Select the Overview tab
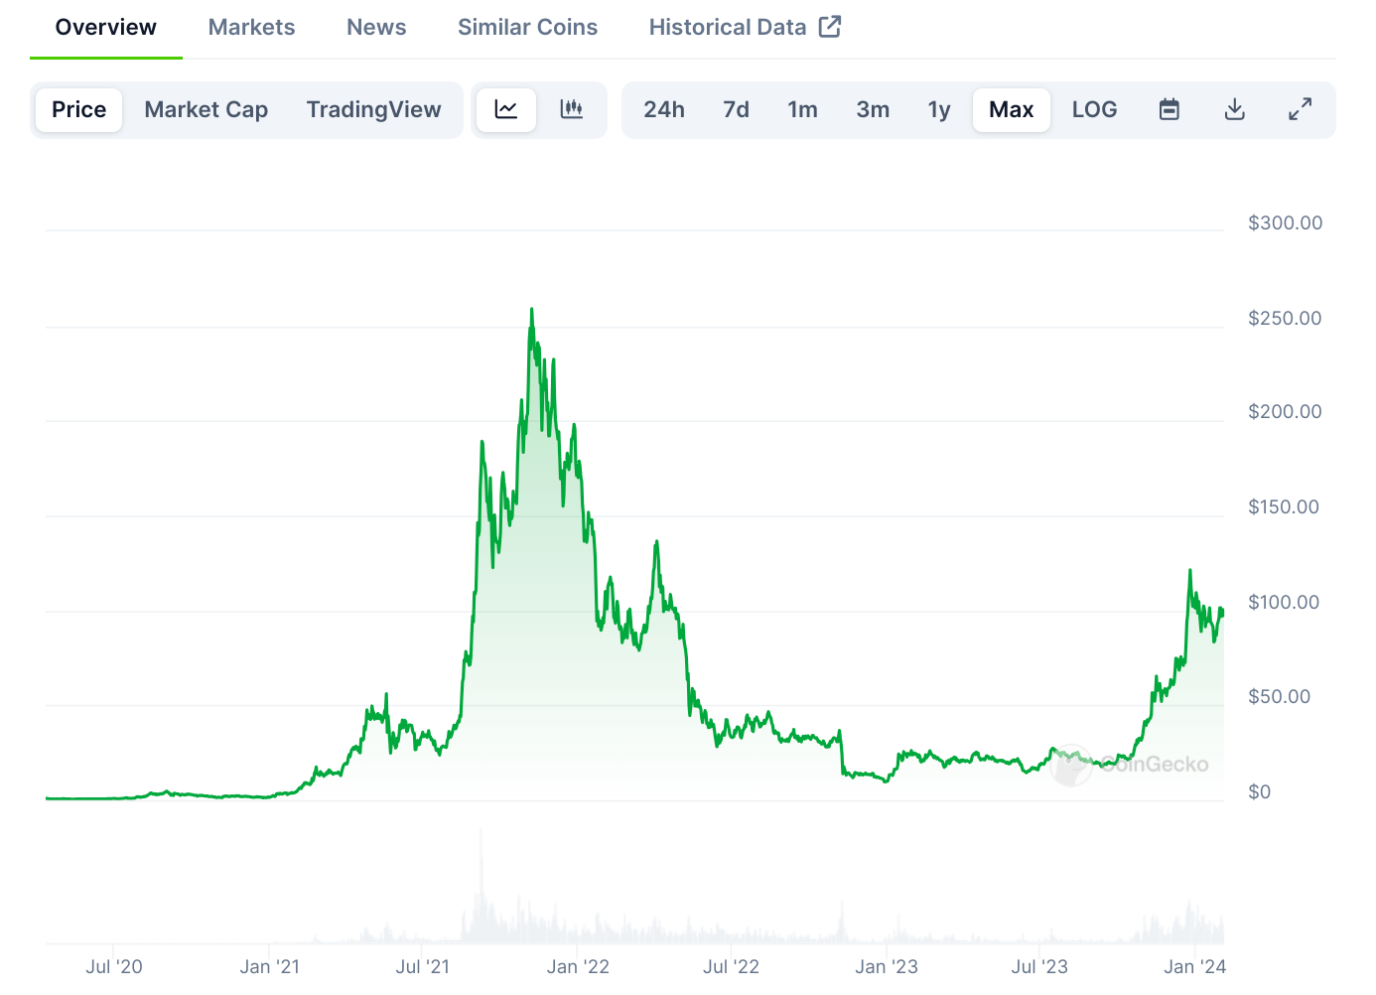 [x=106, y=27]
